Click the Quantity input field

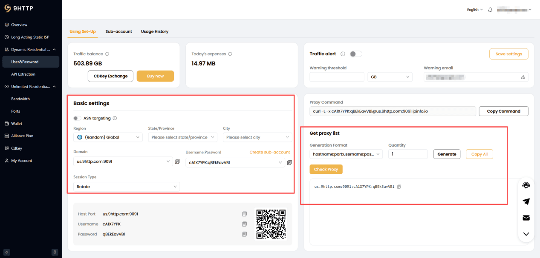click(408, 154)
